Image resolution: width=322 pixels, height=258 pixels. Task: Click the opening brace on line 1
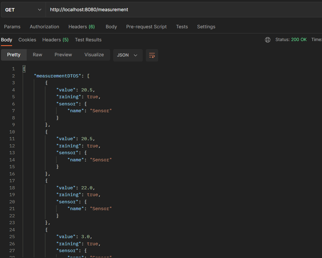[x=24, y=69]
